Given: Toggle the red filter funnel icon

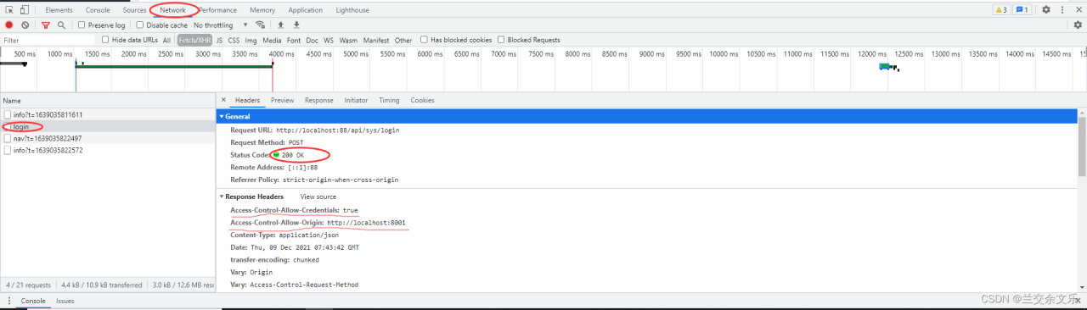Looking at the screenshot, I should pos(46,25).
